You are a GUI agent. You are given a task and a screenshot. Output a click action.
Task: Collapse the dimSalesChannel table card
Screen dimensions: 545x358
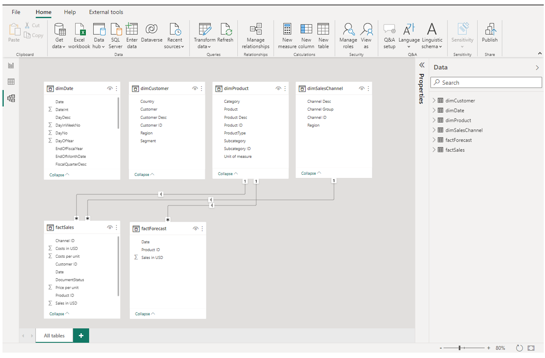pyautogui.click(x=311, y=173)
